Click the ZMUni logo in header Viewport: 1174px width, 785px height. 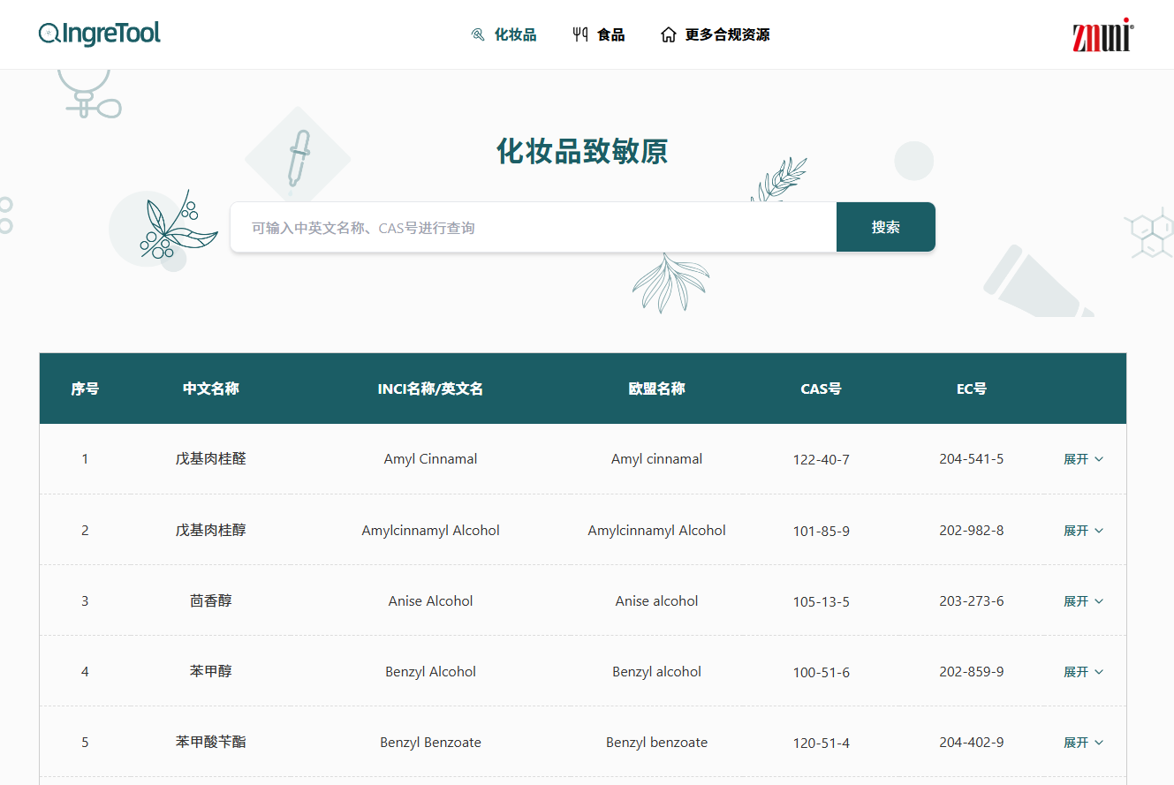pos(1102,35)
